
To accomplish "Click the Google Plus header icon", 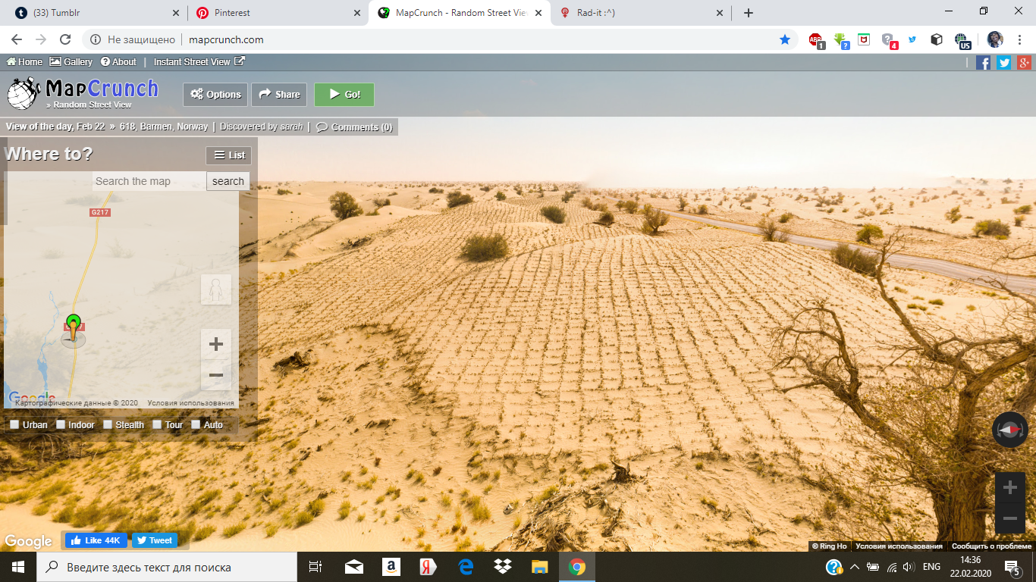I will 1024,63.
